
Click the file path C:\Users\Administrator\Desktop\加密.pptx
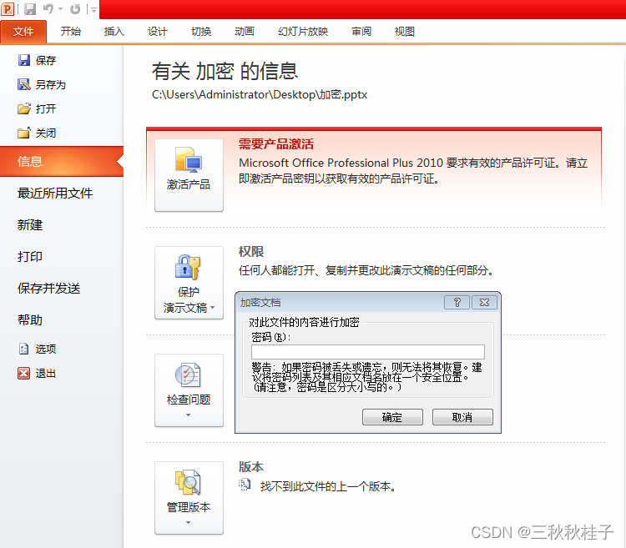[260, 94]
